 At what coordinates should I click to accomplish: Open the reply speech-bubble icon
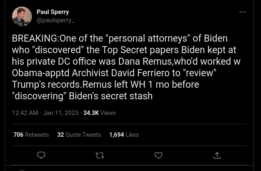pos(41,155)
